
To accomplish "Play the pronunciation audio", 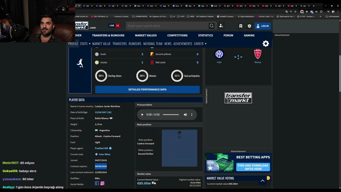I will pos(142,115).
